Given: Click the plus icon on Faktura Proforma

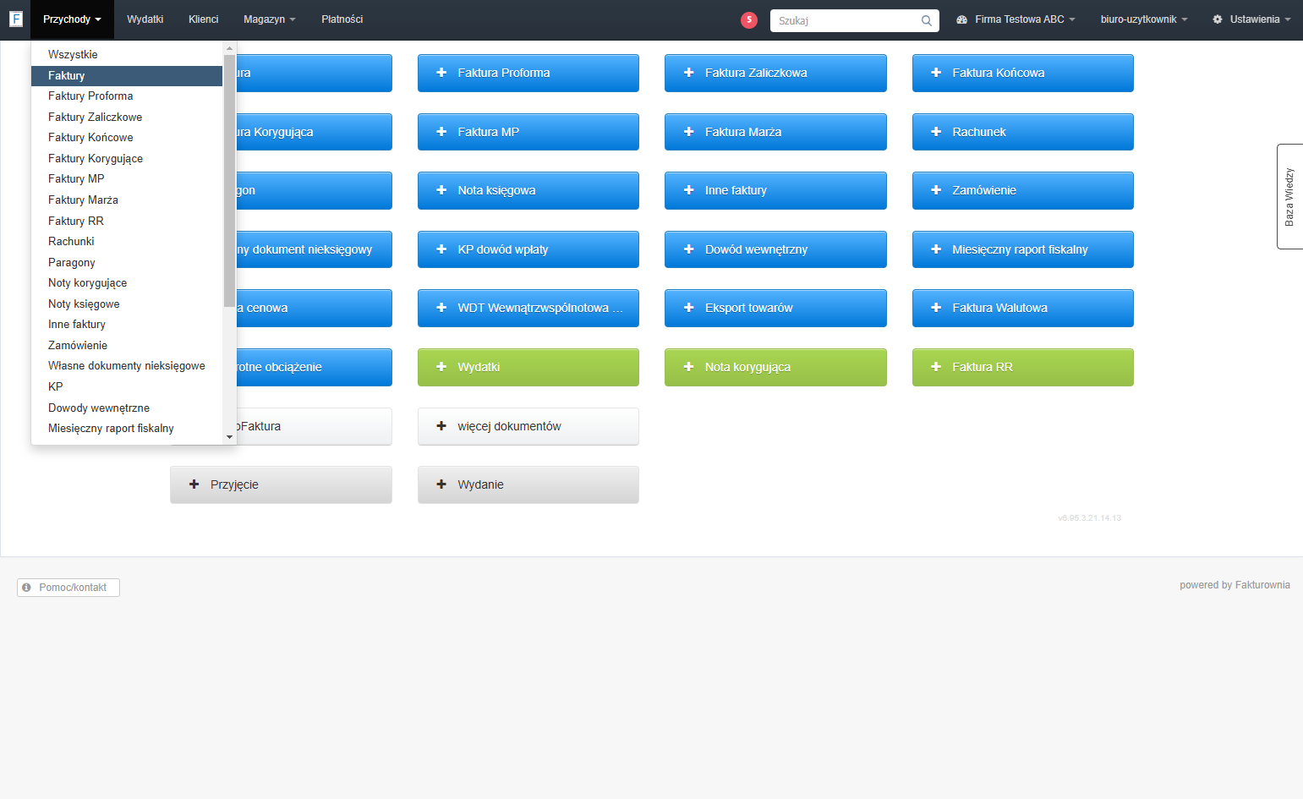Looking at the screenshot, I should 441,73.
